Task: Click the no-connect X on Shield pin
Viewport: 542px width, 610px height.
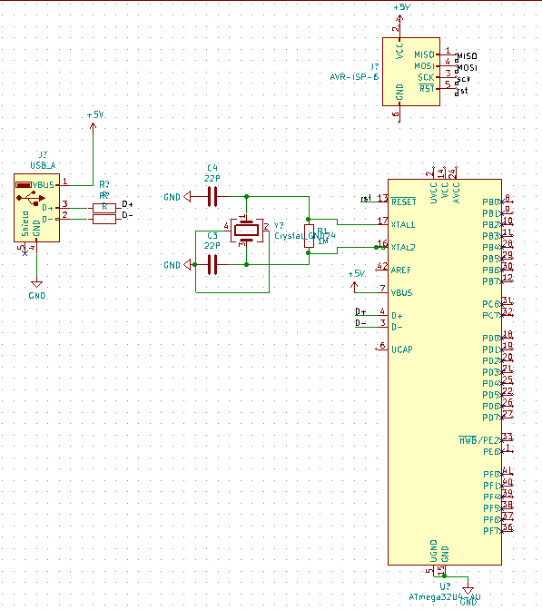Action: pyautogui.click(x=25, y=253)
